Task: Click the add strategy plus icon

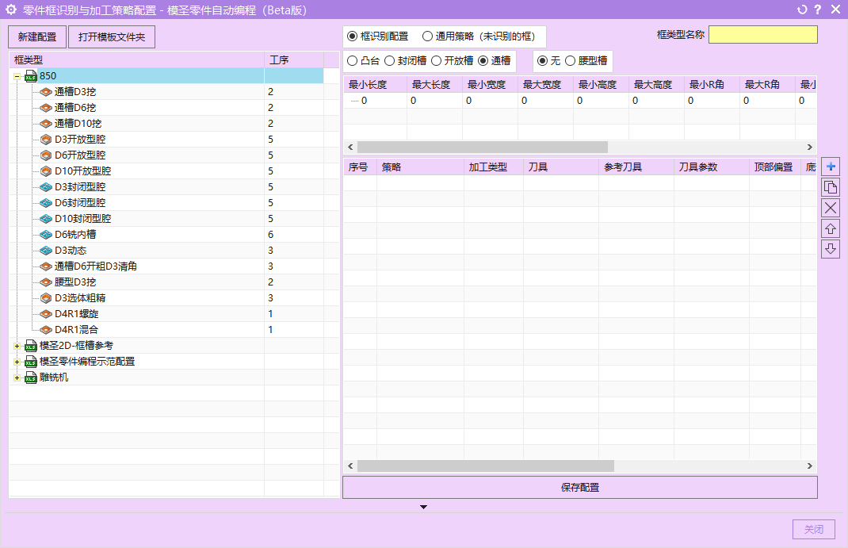Action: [831, 167]
